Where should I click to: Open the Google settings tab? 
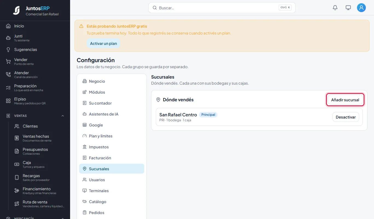pyautogui.click(x=112, y=125)
